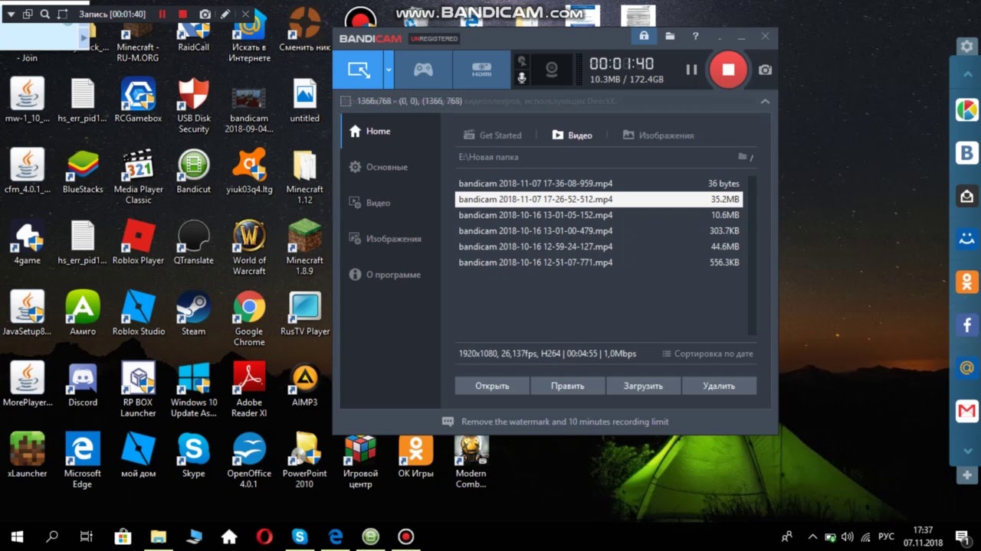This screenshot has height=551, width=981.
Task: Toggle the Bandicam mouse cursor effect icon
Action: (x=522, y=61)
